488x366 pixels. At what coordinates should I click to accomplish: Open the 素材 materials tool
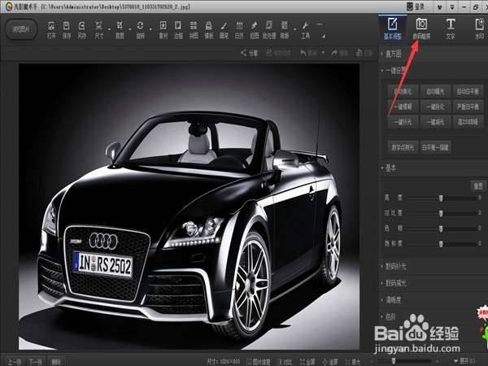click(x=163, y=30)
